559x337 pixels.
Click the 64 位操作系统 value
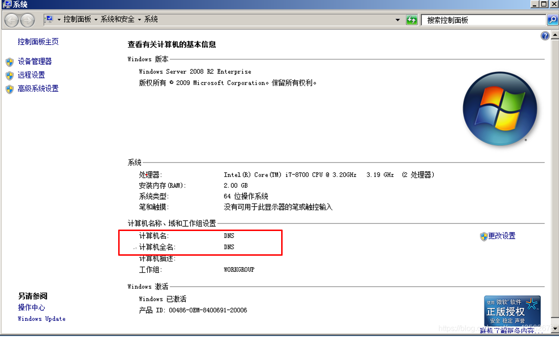pos(245,196)
